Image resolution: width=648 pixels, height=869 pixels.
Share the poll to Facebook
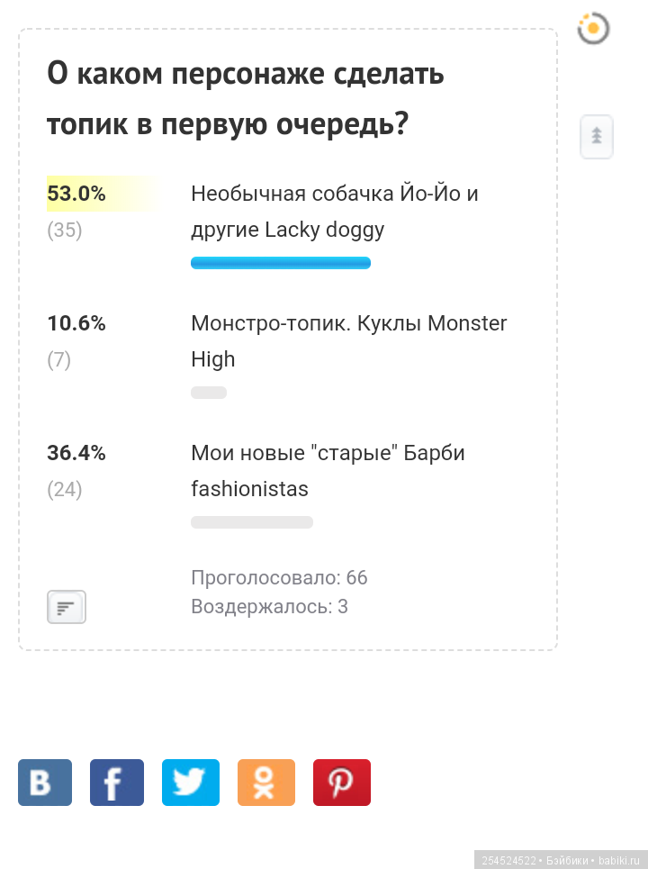(116, 783)
